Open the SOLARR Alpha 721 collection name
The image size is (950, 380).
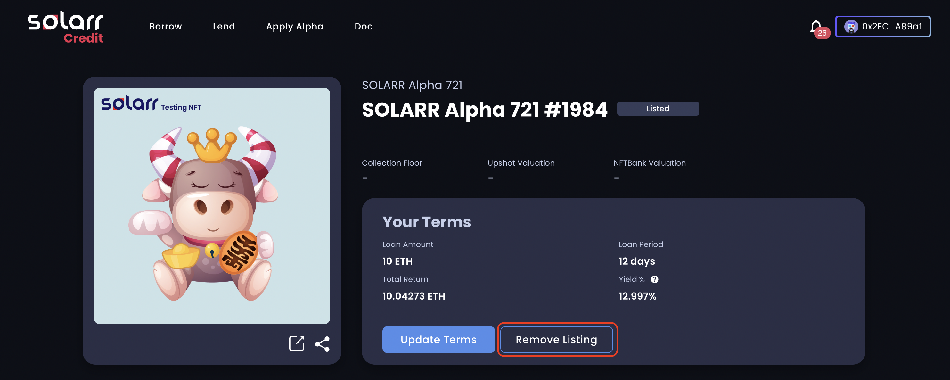coord(412,85)
